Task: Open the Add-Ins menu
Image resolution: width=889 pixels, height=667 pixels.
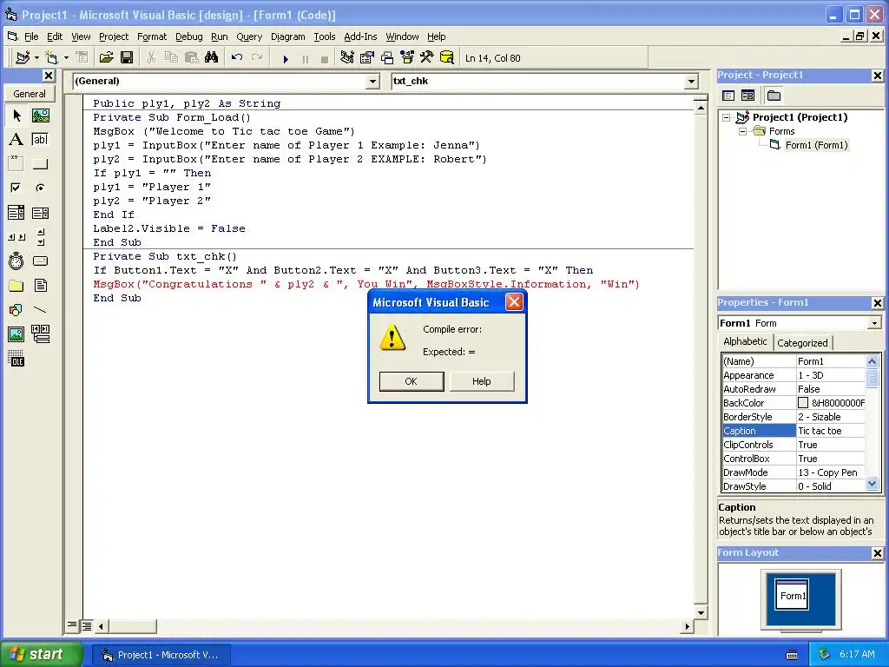Action: point(360,36)
